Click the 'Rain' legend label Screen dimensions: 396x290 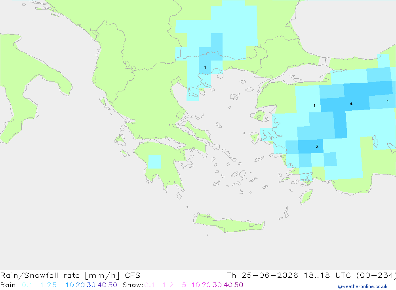coord(8,285)
